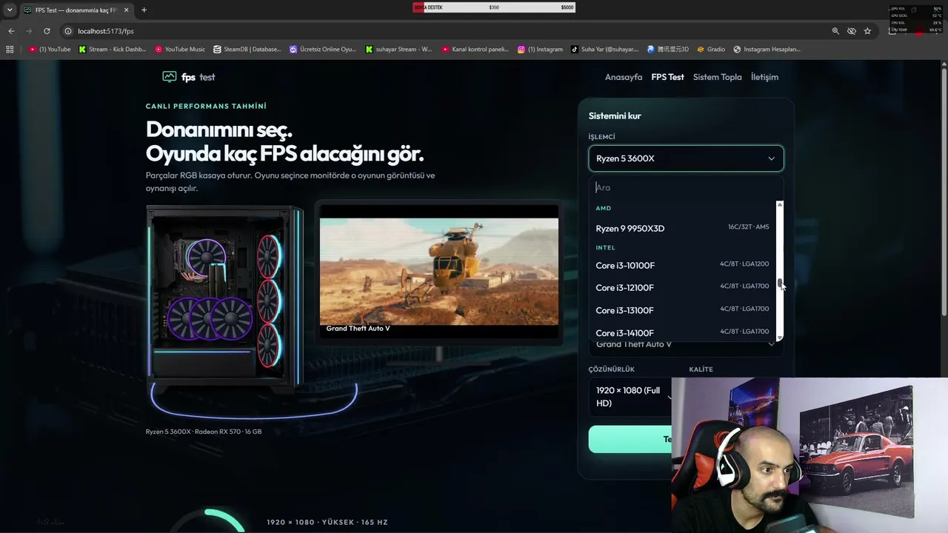Open the Instagram Hesaplan bookmark

point(767,50)
